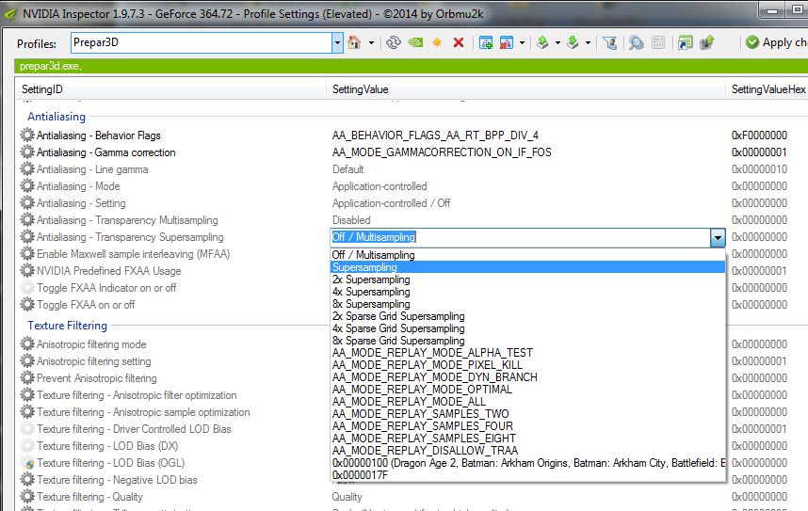This screenshot has height=511, width=808.
Task: Click gear icon beside Antialiasing - Mode
Action: click(27, 186)
